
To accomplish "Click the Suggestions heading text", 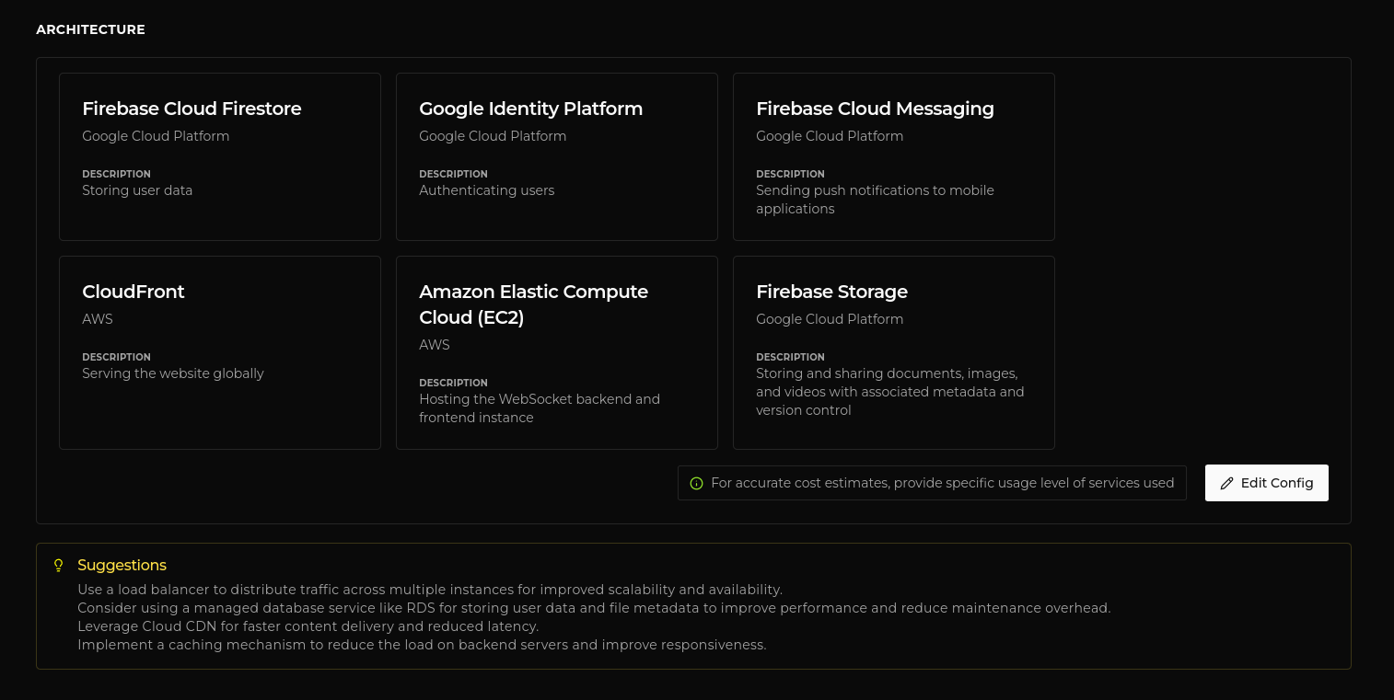I will [122, 565].
